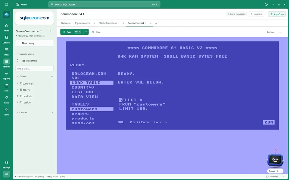Switch to Classic Macintosh 1 tab
The image size is (289, 180).
tap(109, 23)
